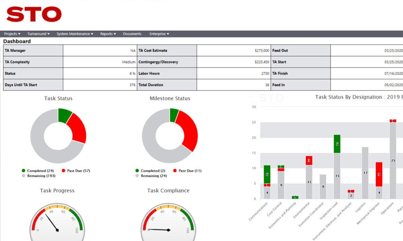Open the Projects dropdown menu
This screenshot has height=241, width=403.
coord(12,34)
